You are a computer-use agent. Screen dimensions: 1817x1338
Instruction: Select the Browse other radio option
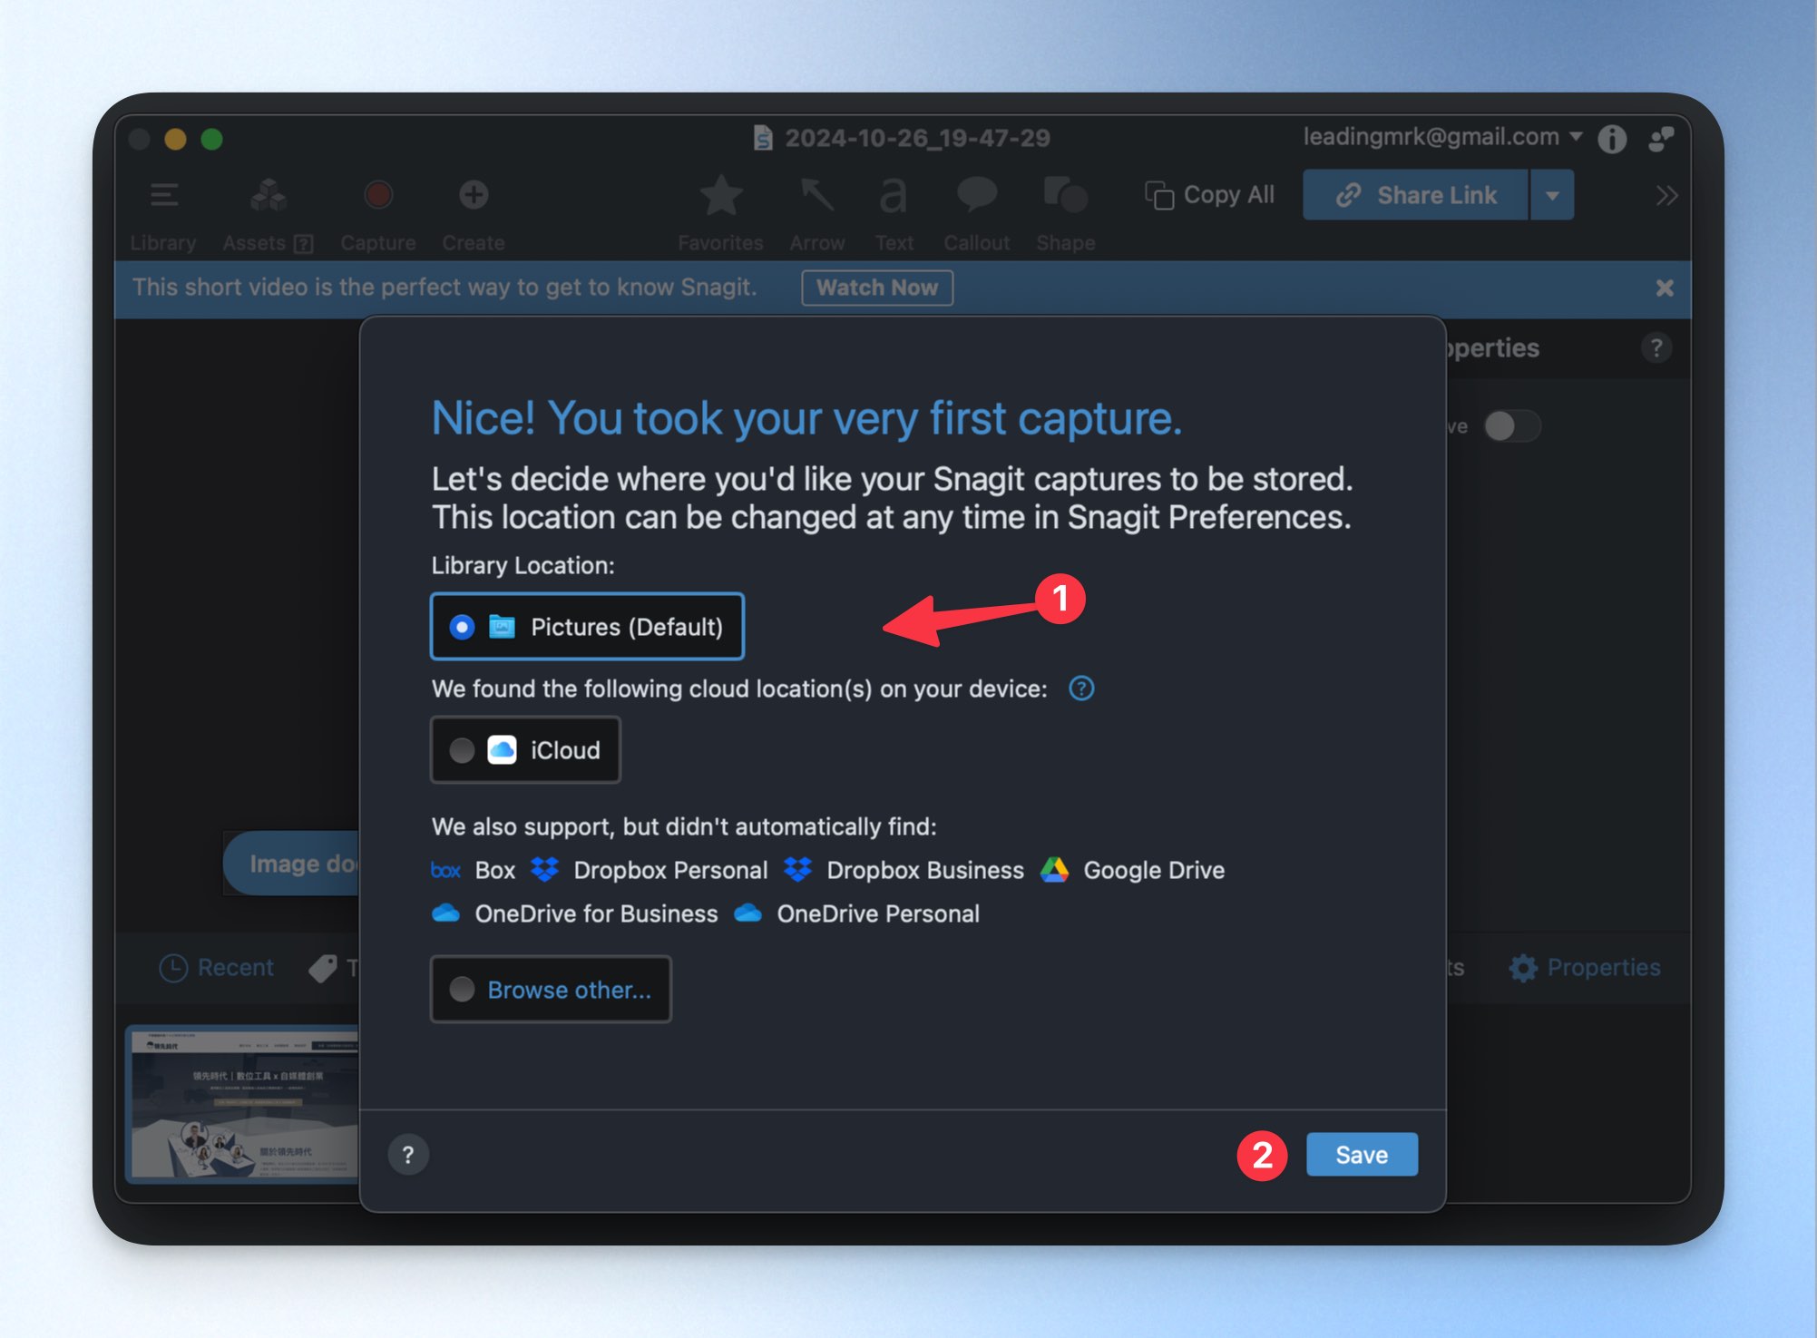coord(551,989)
